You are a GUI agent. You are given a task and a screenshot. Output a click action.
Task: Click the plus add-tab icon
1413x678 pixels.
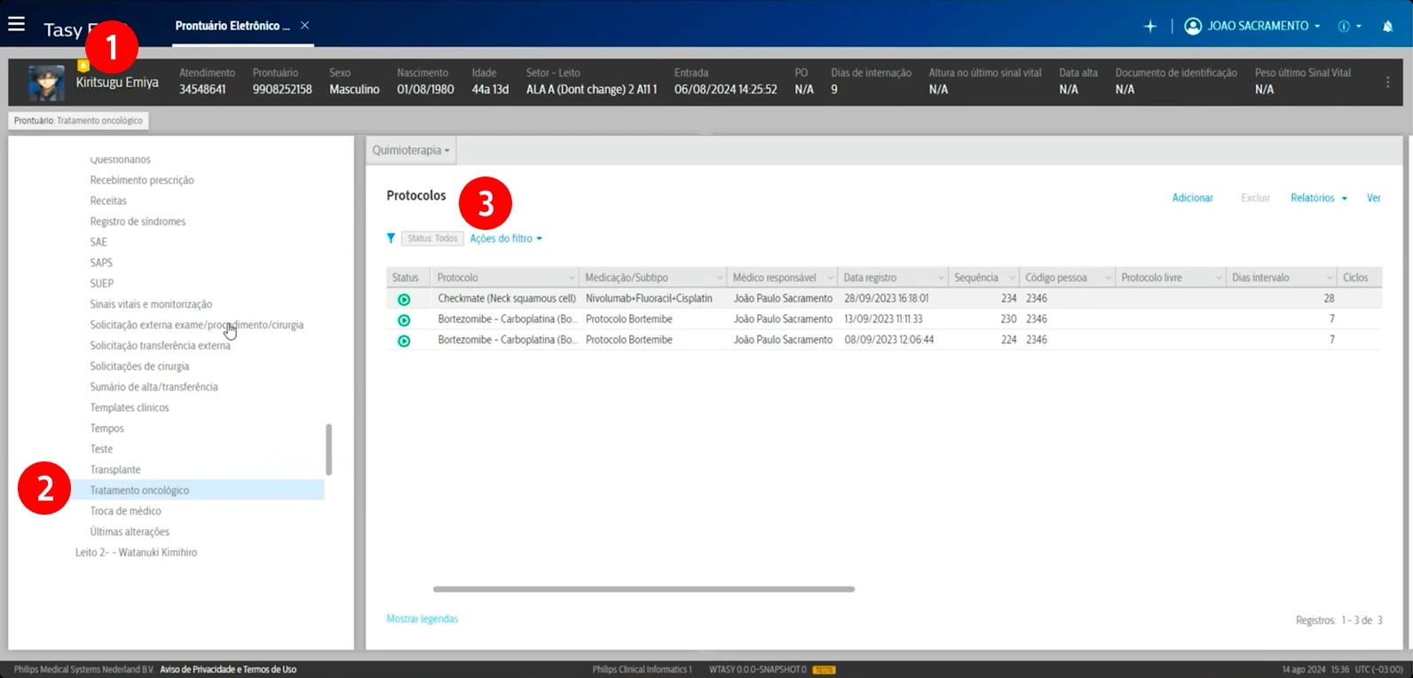[1150, 27]
